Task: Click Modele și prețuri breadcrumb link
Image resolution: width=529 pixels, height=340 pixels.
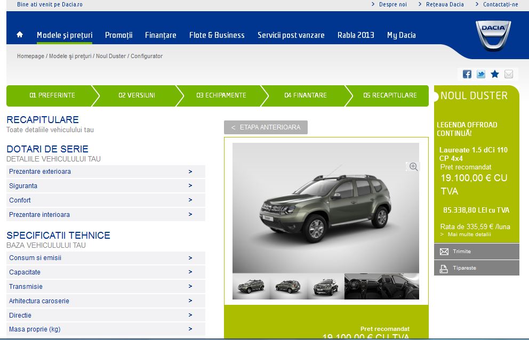Action: click(x=70, y=56)
